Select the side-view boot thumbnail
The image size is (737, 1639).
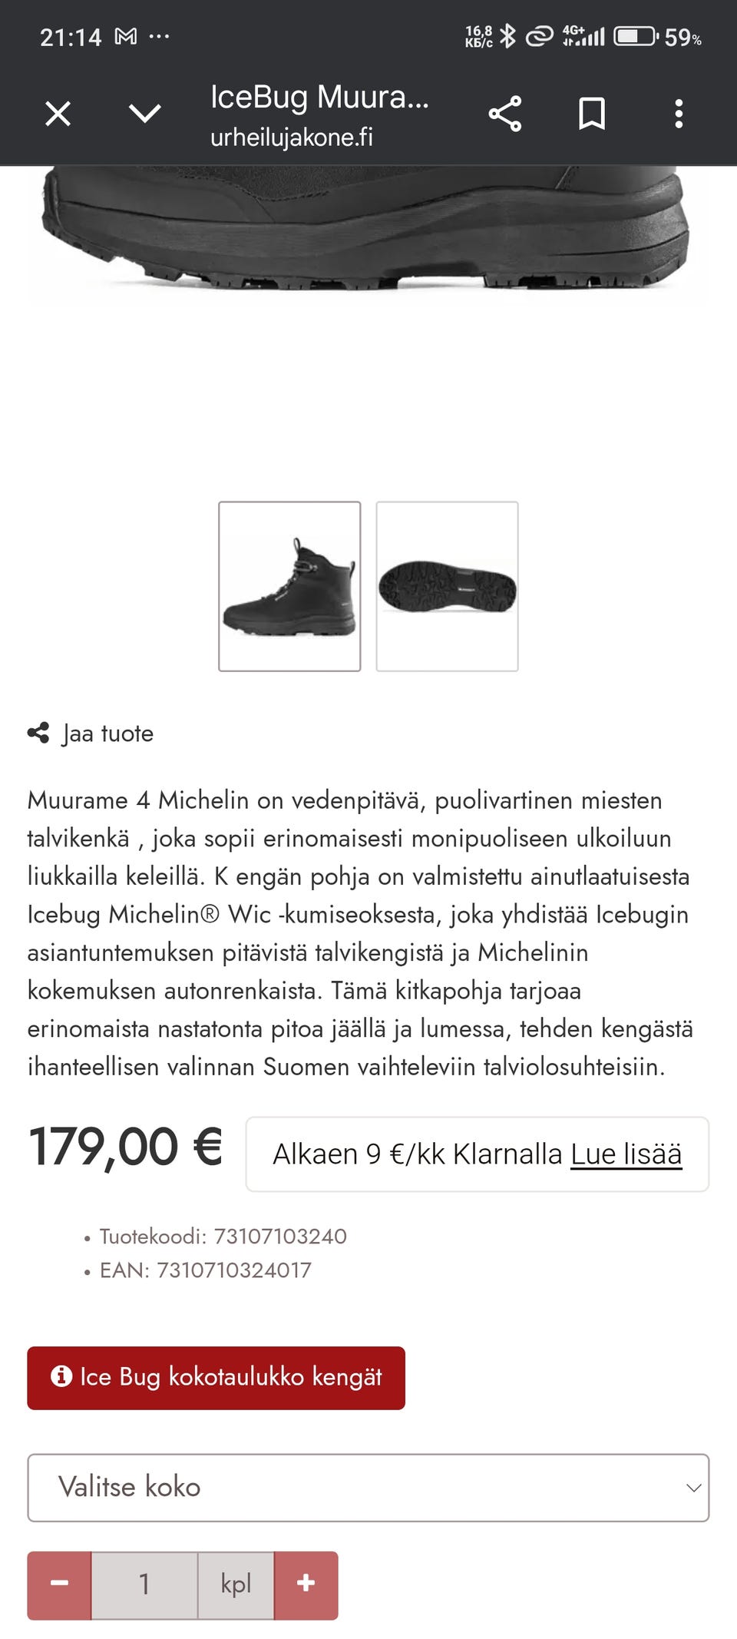pos(289,587)
